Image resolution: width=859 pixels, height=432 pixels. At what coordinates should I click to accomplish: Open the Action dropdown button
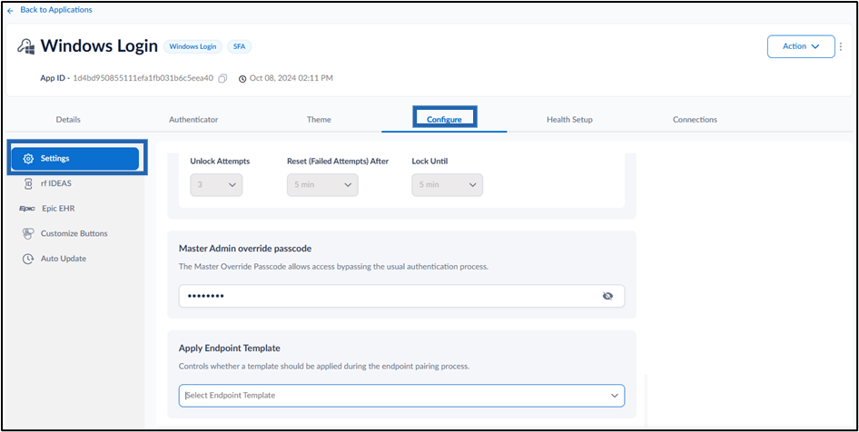(x=801, y=46)
